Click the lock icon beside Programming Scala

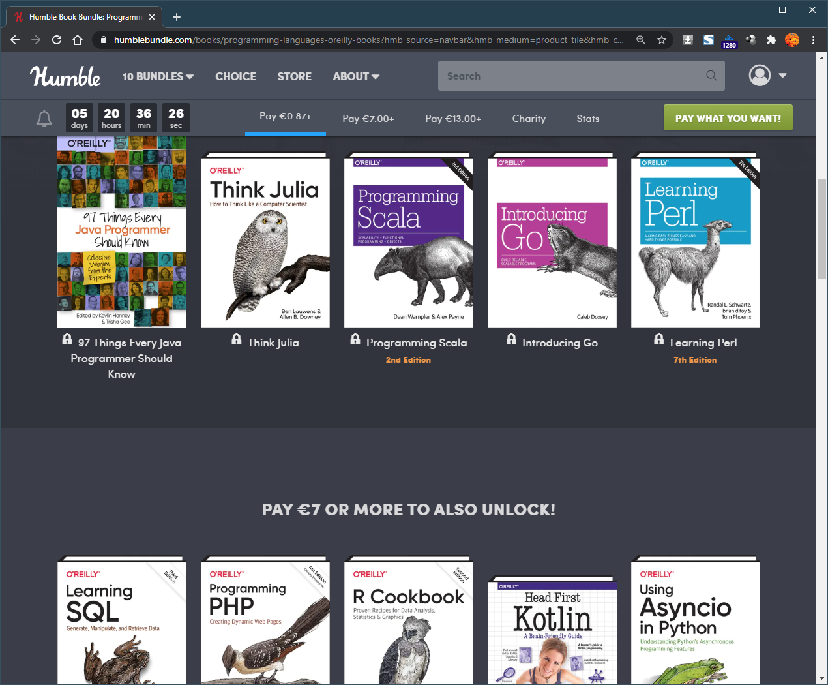(355, 339)
